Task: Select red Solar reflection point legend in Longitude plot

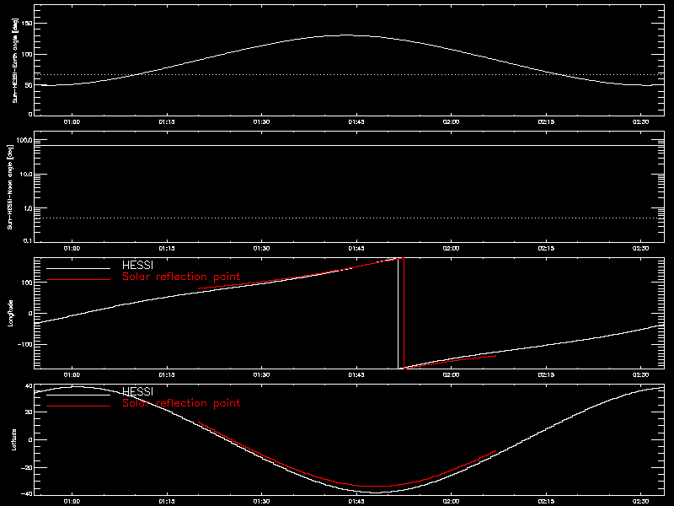Action: coord(181,277)
